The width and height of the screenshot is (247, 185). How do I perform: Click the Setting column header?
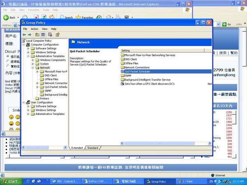tap(162, 51)
